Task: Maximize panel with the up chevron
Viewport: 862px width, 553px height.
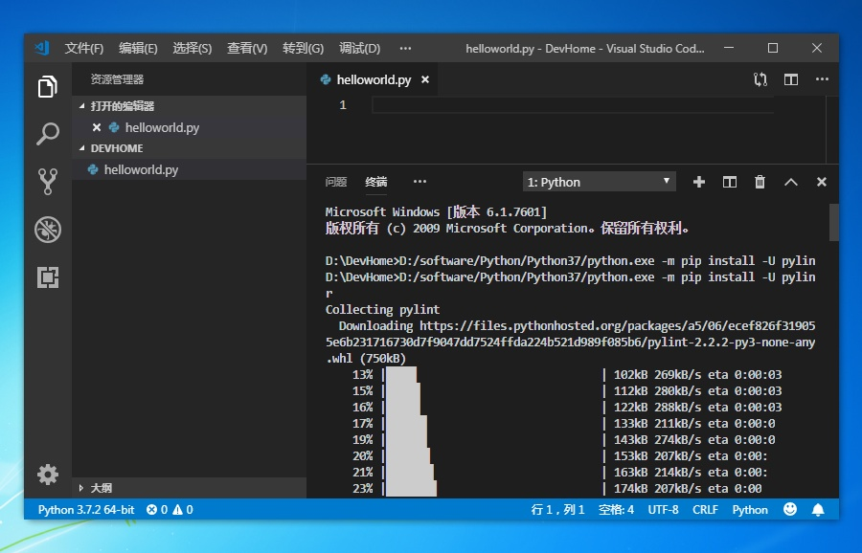Action: coord(790,182)
